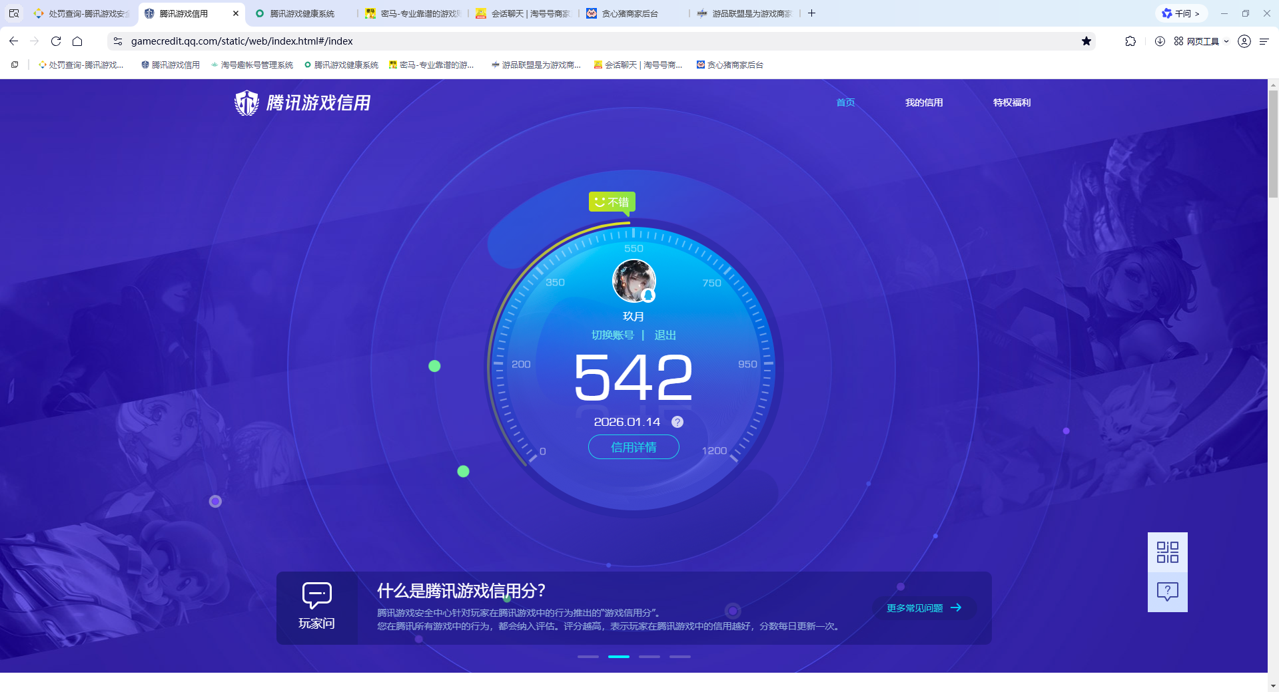Click the help question-mark icon bottom right
The height and width of the screenshot is (692, 1279).
(x=1167, y=591)
